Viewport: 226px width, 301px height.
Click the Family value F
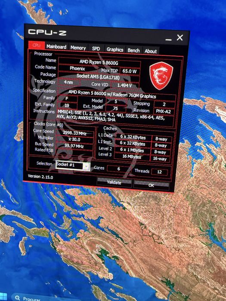pyautogui.click(x=67, y=99)
